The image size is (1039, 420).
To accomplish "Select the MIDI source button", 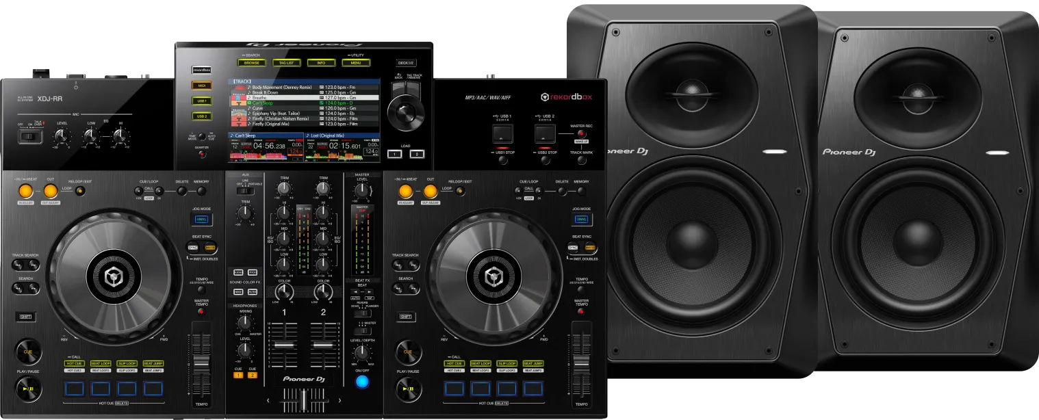I will (201, 86).
